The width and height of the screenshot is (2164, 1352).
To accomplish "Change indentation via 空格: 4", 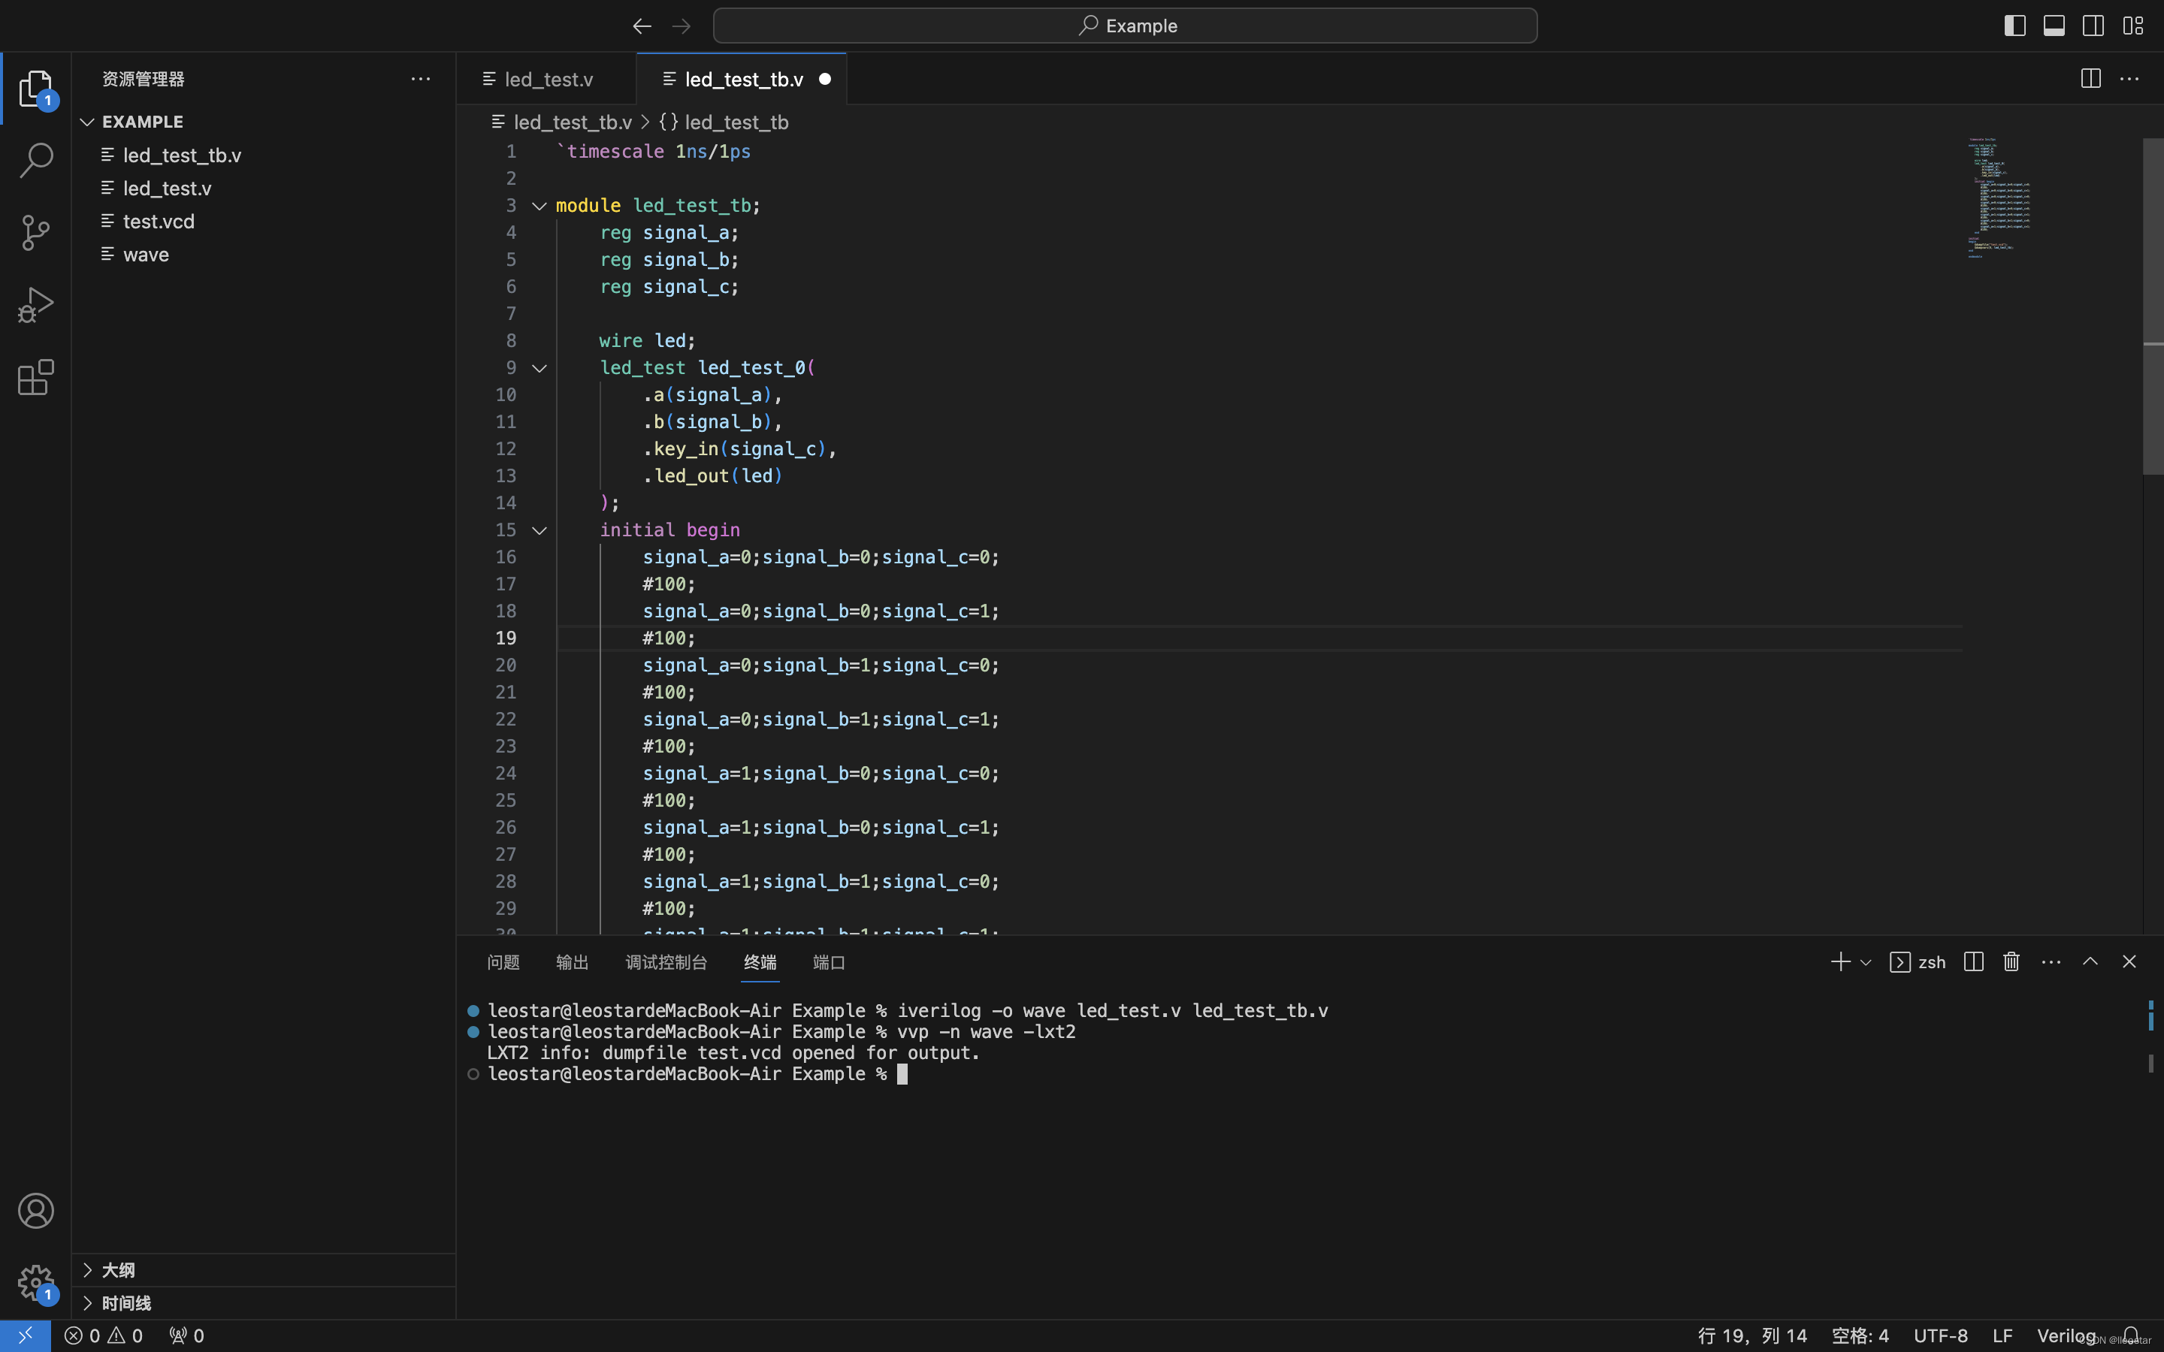I will pos(1860,1336).
